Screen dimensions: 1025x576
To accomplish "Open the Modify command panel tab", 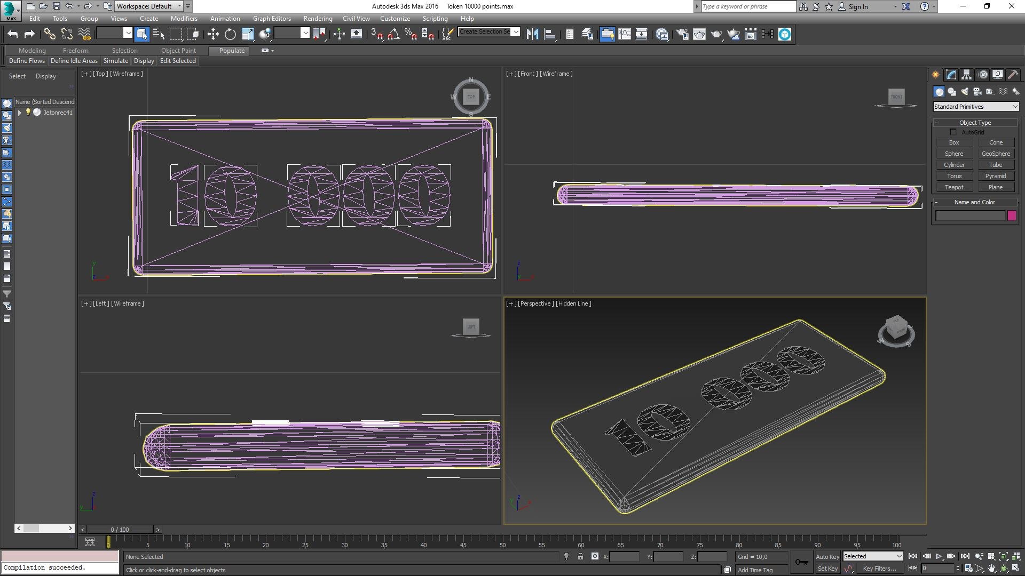I will coord(951,75).
